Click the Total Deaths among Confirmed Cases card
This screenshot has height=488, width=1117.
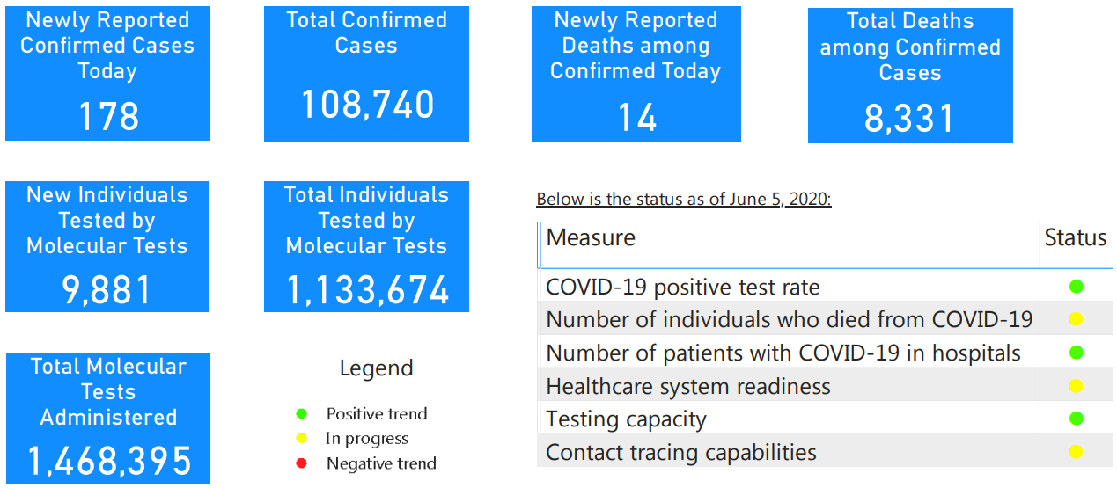pyautogui.click(x=910, y=75)
